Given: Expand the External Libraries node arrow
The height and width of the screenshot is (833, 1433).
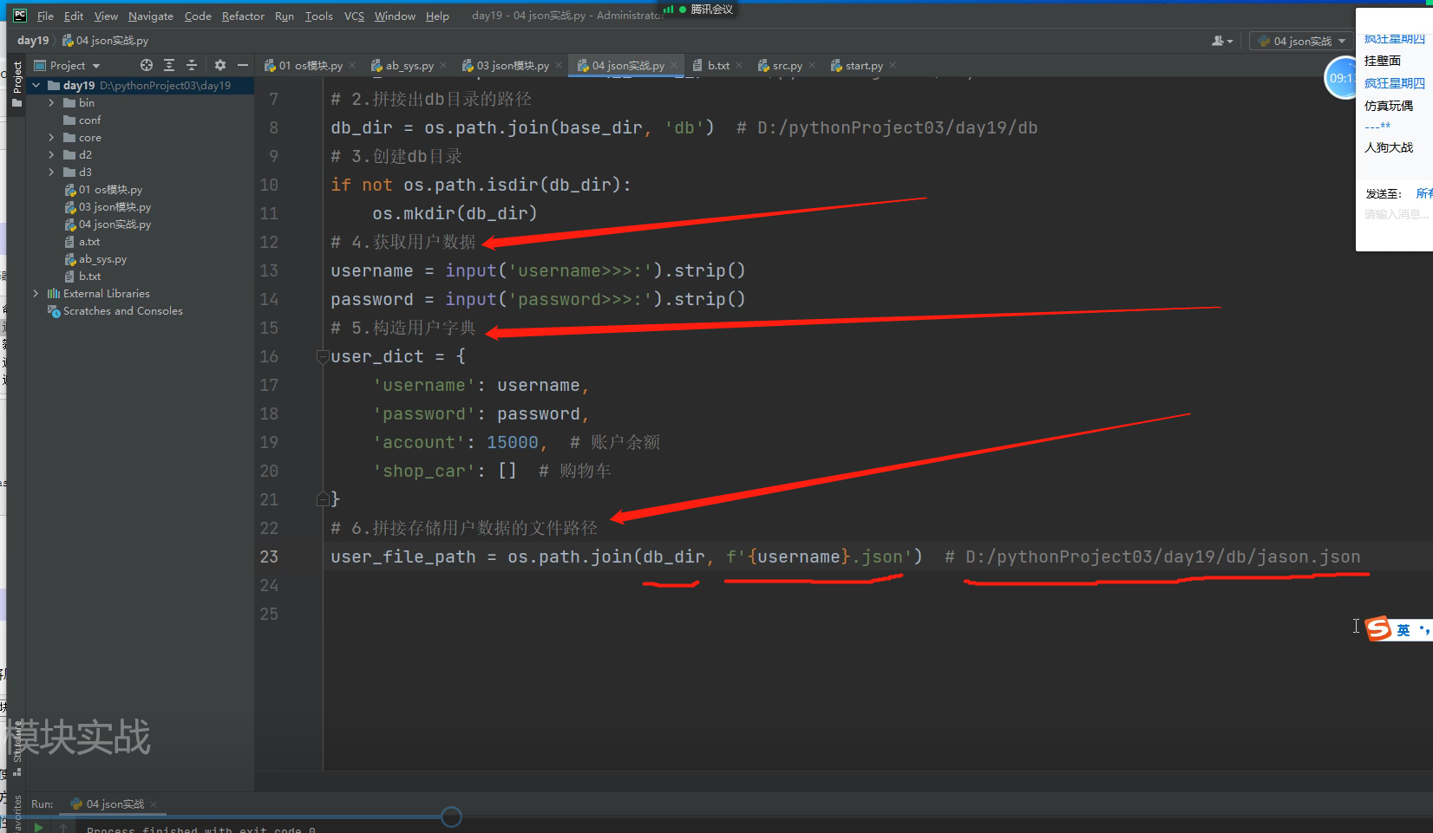Looking at the screenshot, I should pos(36,293).
